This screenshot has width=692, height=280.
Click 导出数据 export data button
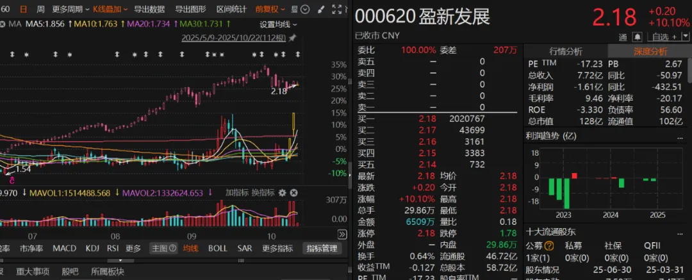point(149,9)
